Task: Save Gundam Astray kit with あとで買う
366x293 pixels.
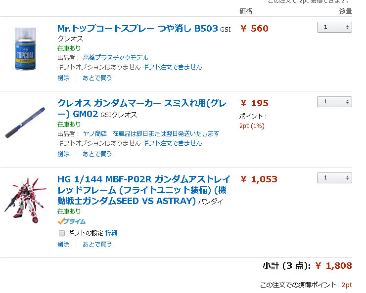Action: point(97,244)
